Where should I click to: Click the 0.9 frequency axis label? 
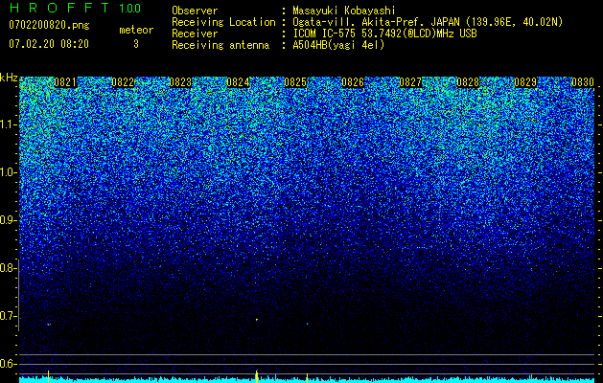8,220
